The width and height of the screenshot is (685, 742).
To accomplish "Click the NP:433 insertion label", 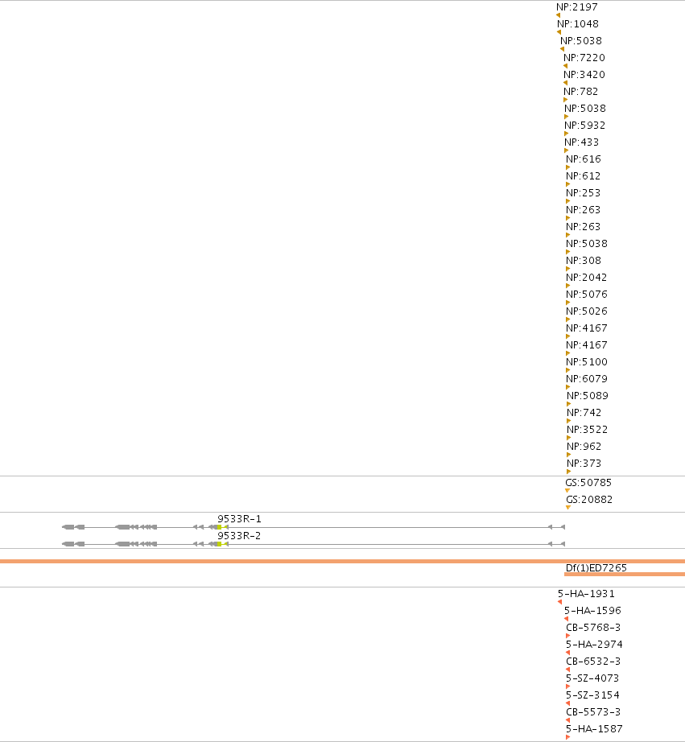I will [581, 142].
